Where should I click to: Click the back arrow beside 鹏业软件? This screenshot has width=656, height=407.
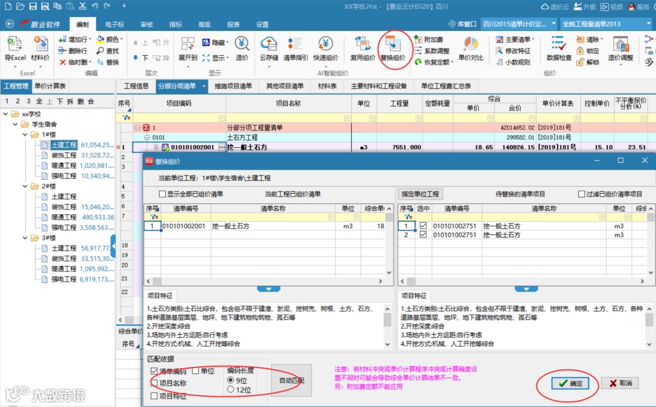pos(10,24)
